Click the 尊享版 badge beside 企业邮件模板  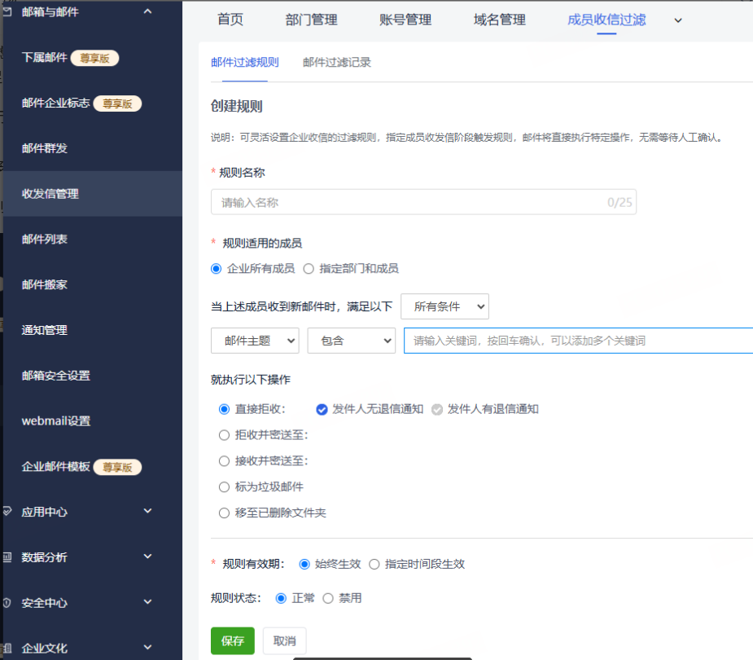point(117,467)
